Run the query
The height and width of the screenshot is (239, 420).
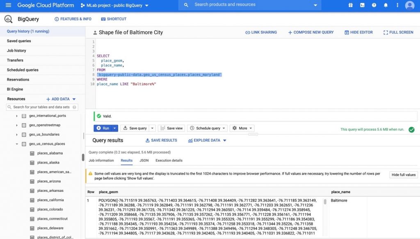(103, 128)
